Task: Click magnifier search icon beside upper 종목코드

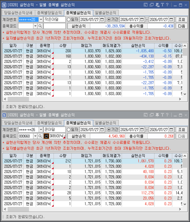Action: point(40,26)
